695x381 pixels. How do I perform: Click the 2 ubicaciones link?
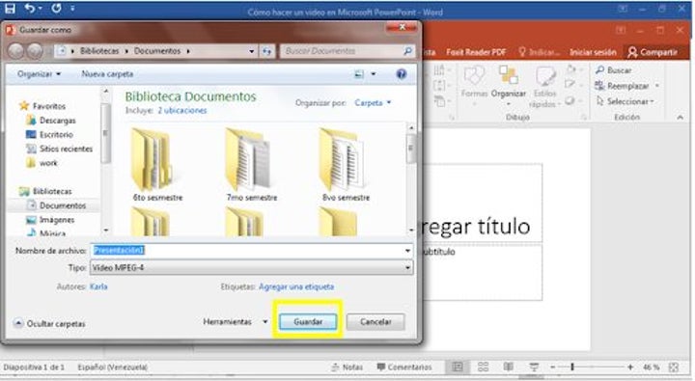[x=182, y=110]
